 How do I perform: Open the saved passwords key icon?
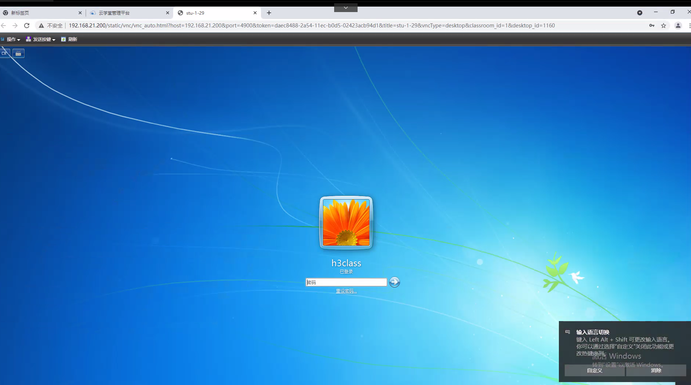(652, 26)
